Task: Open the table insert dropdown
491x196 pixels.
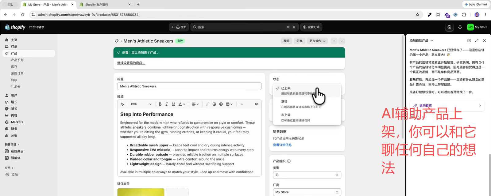Action: click(x=229, y=104)
